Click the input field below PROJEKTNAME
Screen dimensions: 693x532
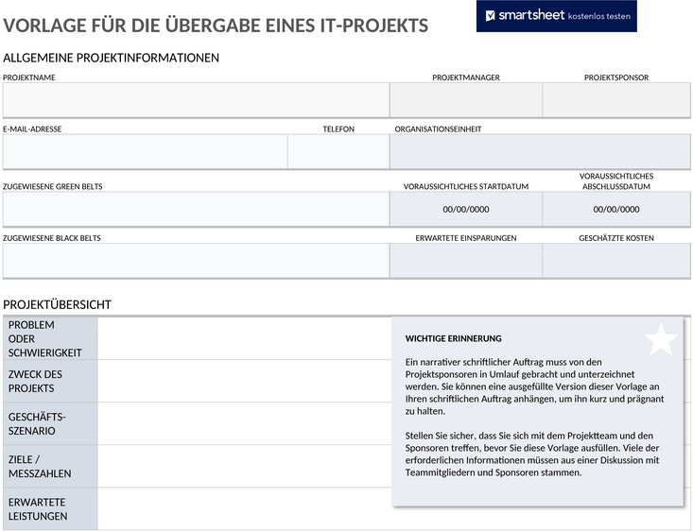[197, 100]
